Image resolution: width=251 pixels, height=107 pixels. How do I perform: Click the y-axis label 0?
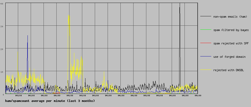(3, 94)
